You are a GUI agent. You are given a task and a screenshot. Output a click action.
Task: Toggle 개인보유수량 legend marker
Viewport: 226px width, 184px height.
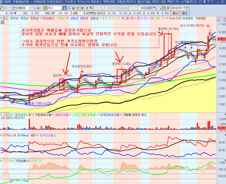pos(13,115)
